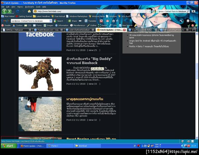Image resolution: width=199 pixels, height=155 pixels.
Task: Open the CSS menu in Web Developer toolbar
Action: click(28, 25)
